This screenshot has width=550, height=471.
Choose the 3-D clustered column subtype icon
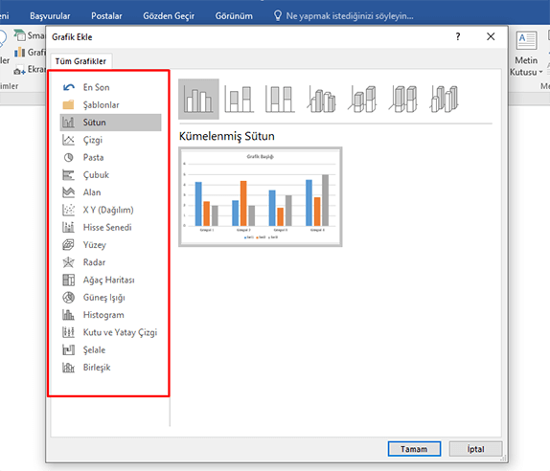coord(321,100)
